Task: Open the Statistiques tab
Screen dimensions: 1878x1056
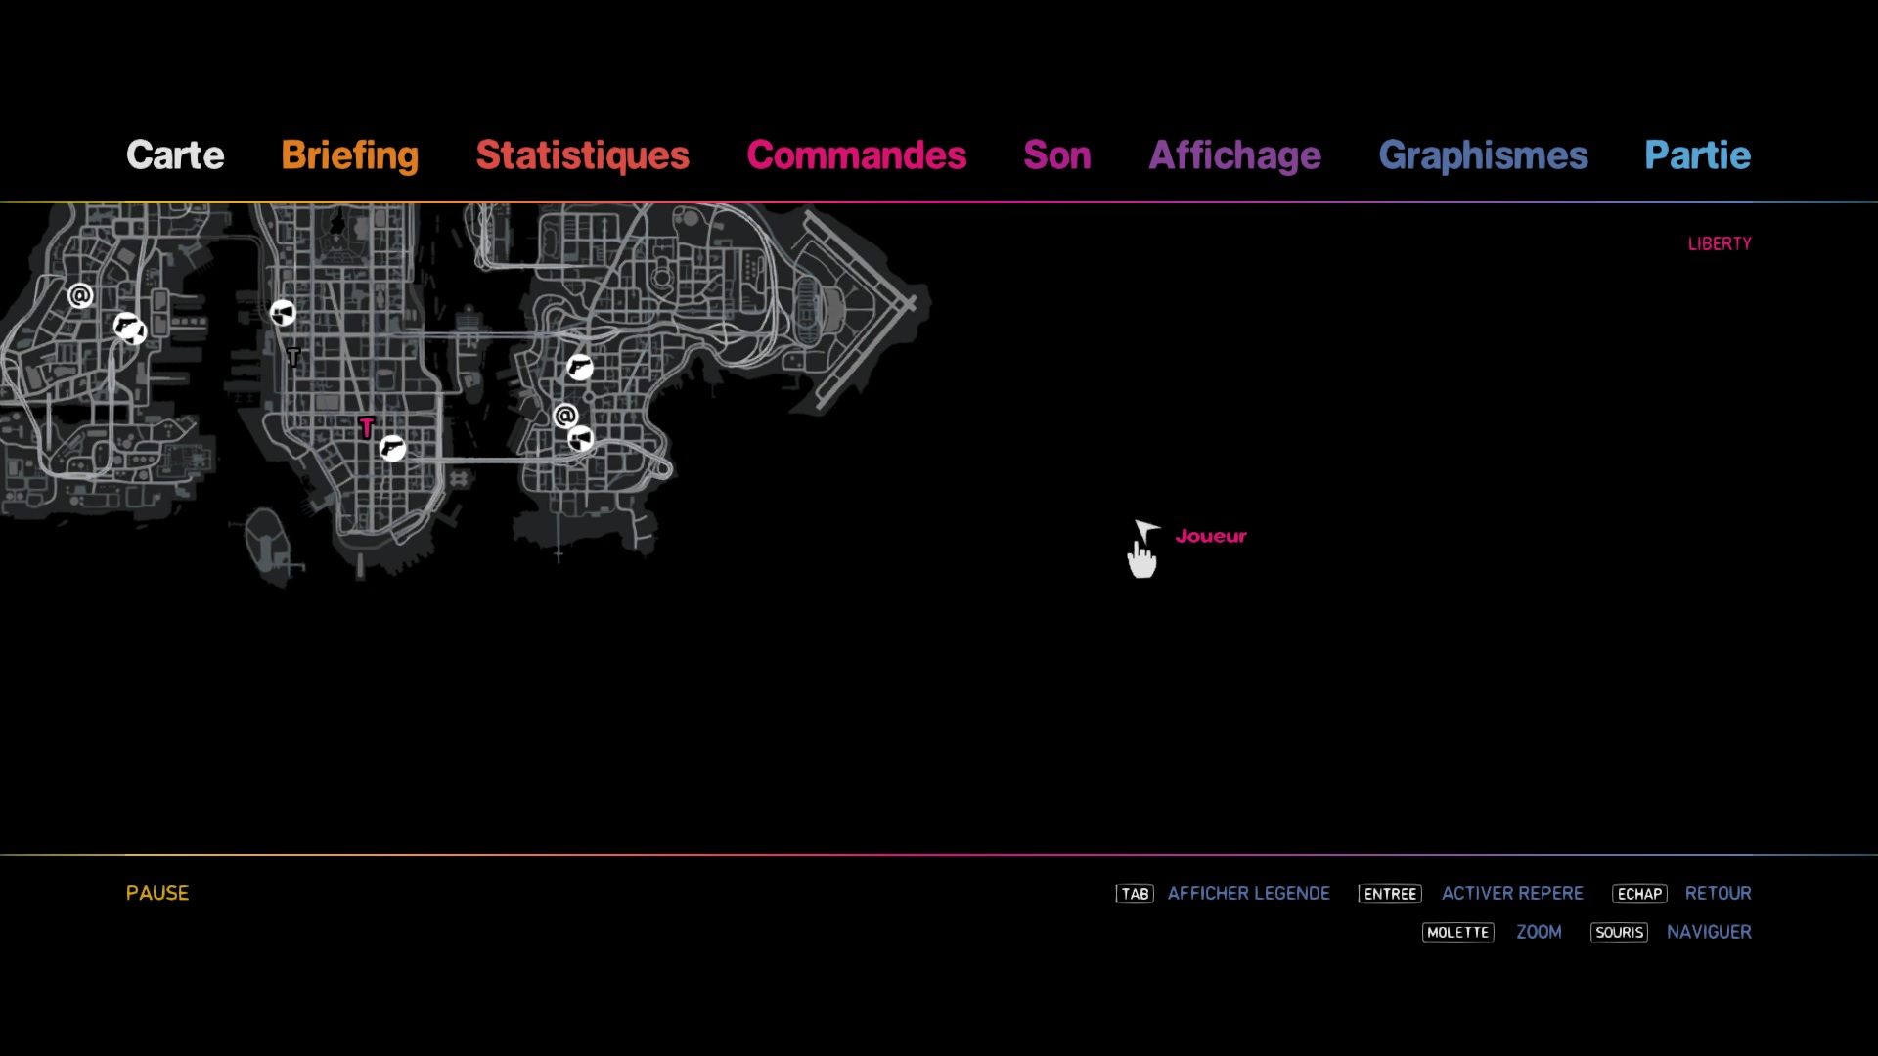Action: pyautogui.click(x=583, y=155)
